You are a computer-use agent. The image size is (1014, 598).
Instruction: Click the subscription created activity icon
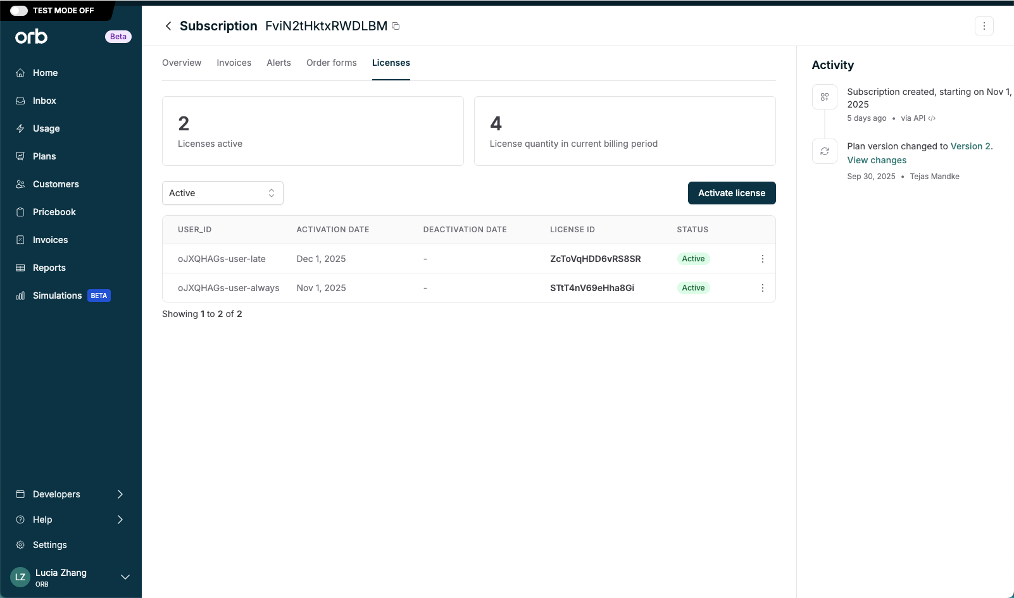(x=825, y=97)
